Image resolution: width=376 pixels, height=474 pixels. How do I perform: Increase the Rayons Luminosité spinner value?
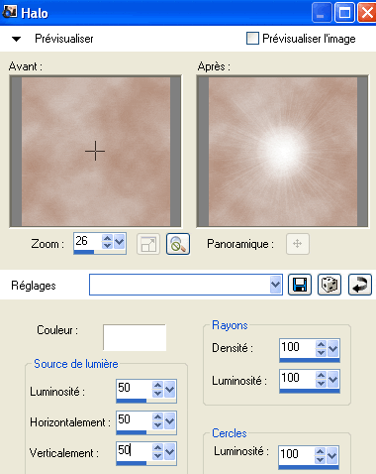(321, 375)
